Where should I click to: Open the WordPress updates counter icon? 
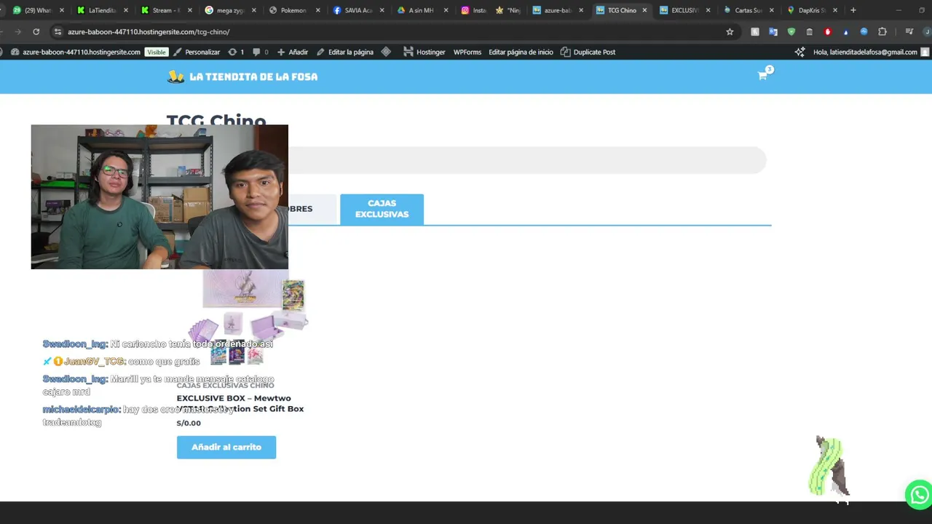point(236,52)
